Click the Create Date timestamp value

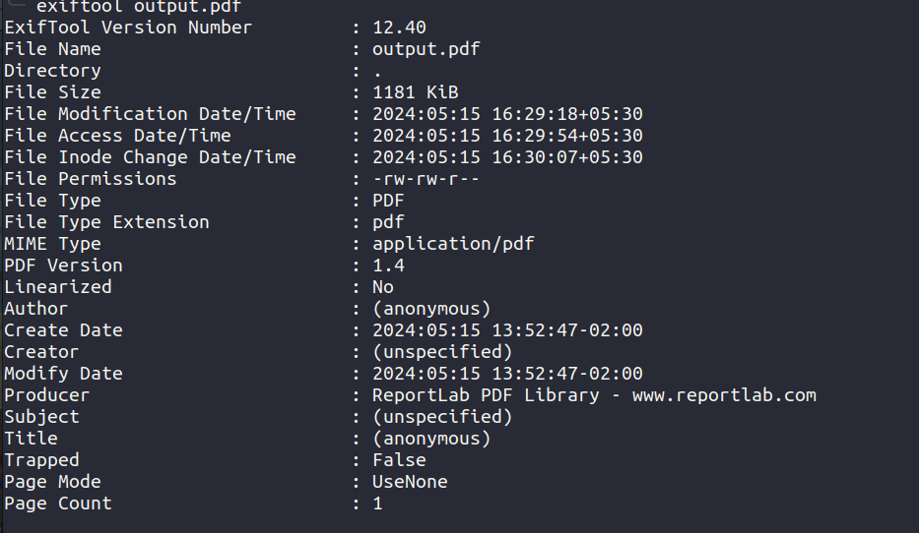pyautogui.click(x=507, y=330)
